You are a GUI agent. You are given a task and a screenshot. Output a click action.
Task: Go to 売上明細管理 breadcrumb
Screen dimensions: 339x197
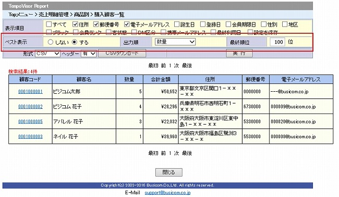click(x=53, y=15)
